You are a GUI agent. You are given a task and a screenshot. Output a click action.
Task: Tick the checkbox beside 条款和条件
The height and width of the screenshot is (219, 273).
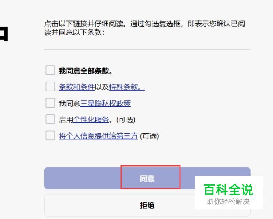pyautogui.click(x=50, y=87)
